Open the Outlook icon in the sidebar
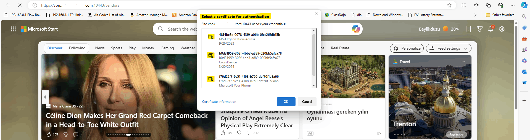 click(524, 72)
